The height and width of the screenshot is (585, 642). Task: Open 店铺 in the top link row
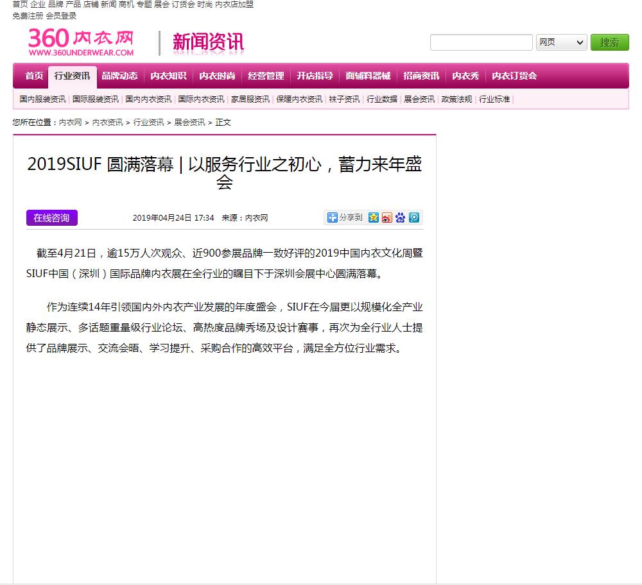click(91, 4)
